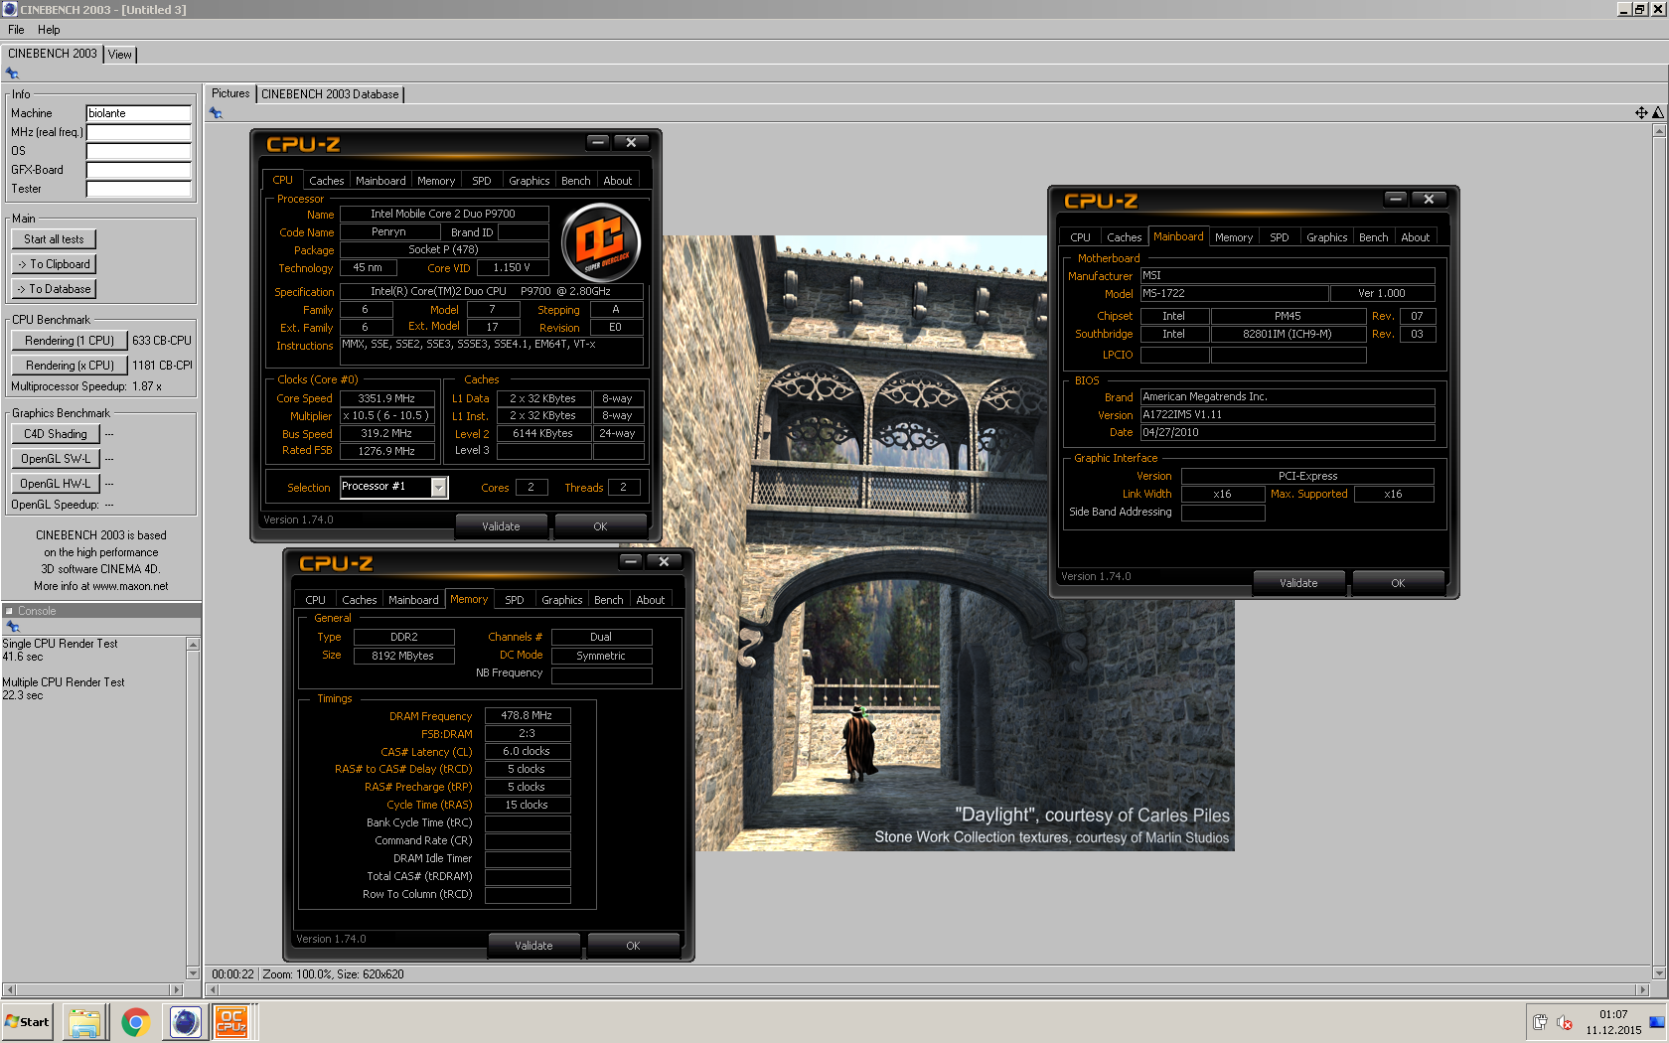Screen dimensions: 1669x1043
Task: Click the muted volume tray icon
Action: click(1565, 1022)
